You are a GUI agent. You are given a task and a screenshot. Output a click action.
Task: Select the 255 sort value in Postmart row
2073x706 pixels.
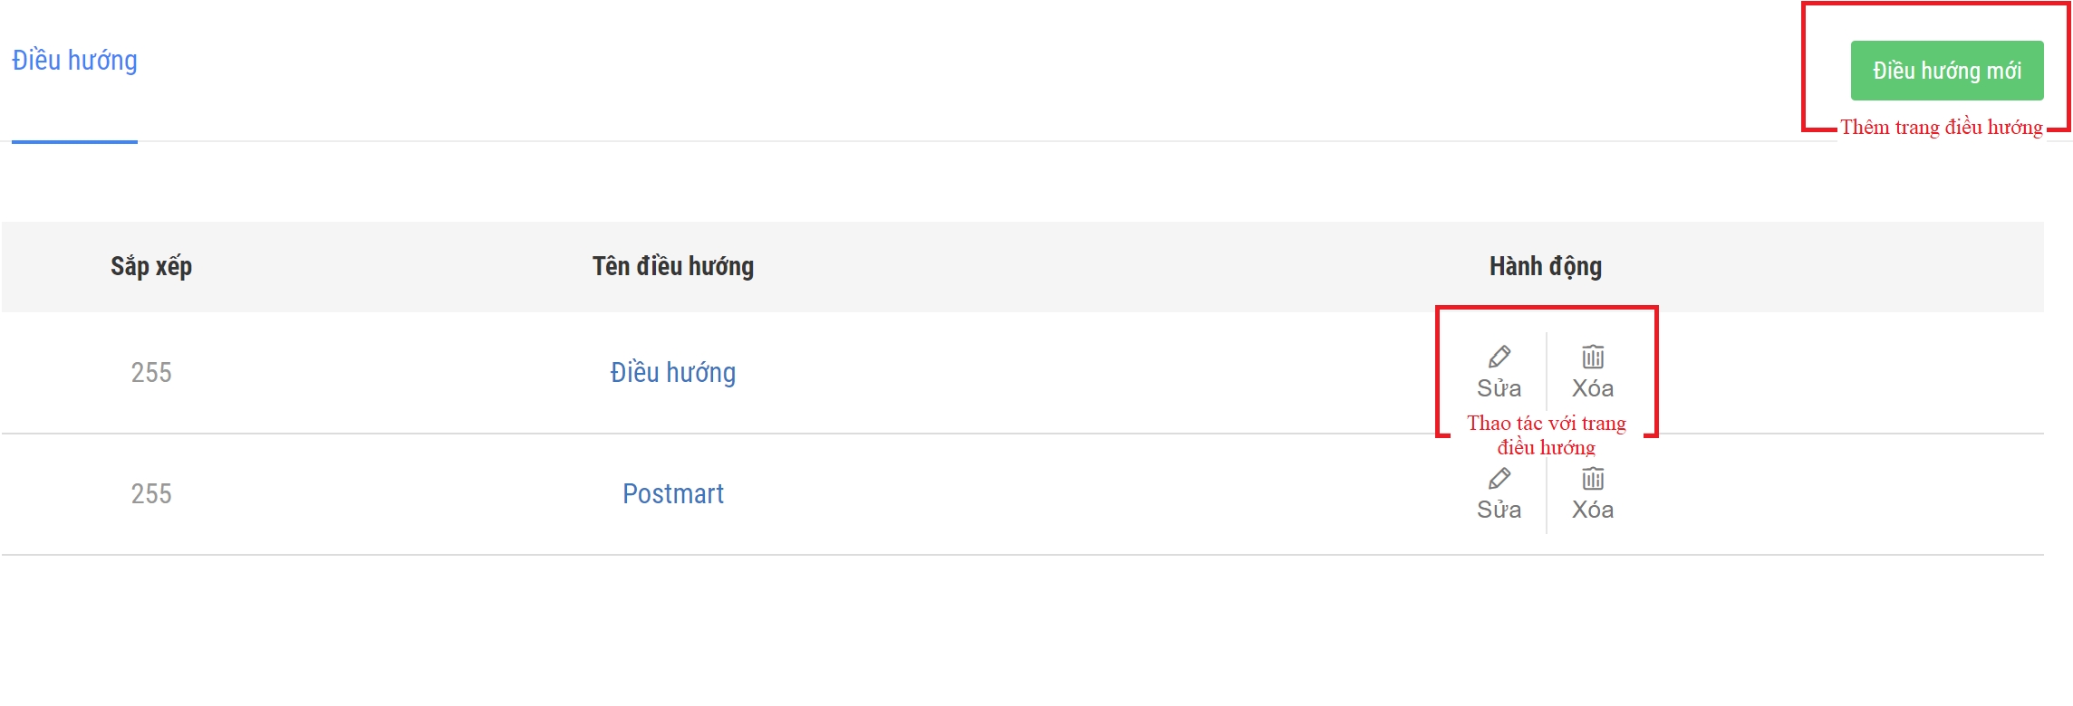(x=151, y=494)
